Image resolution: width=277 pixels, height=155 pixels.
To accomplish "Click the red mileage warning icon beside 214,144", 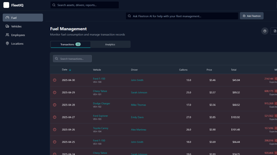I will 276,79.
